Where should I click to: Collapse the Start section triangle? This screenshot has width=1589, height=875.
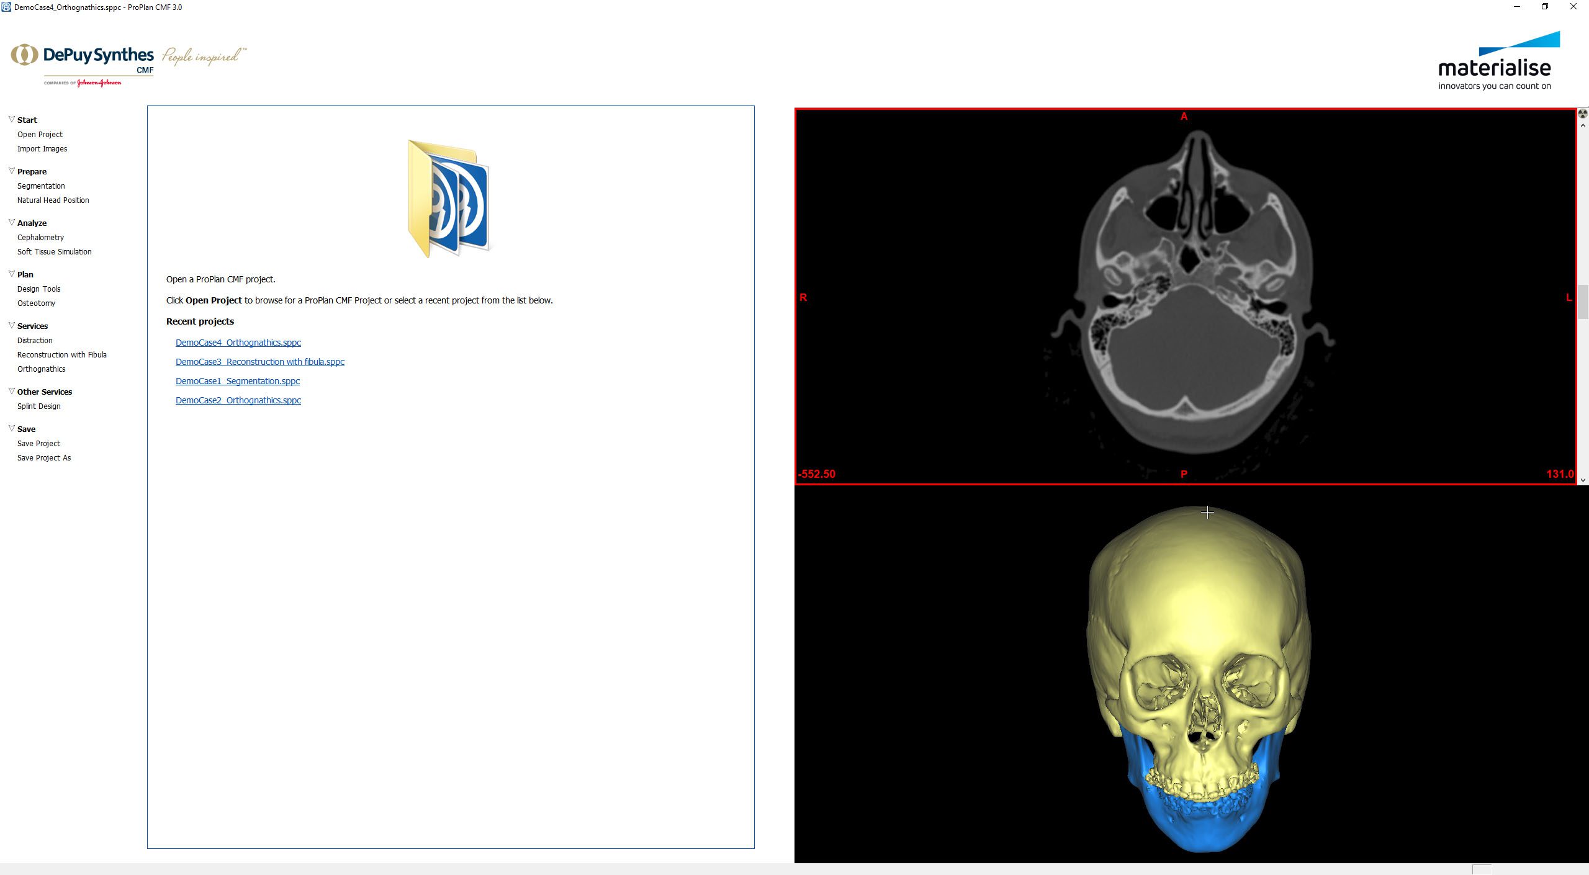click(11, 119)
